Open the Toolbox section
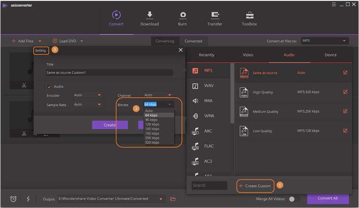 tap(249, 15)
